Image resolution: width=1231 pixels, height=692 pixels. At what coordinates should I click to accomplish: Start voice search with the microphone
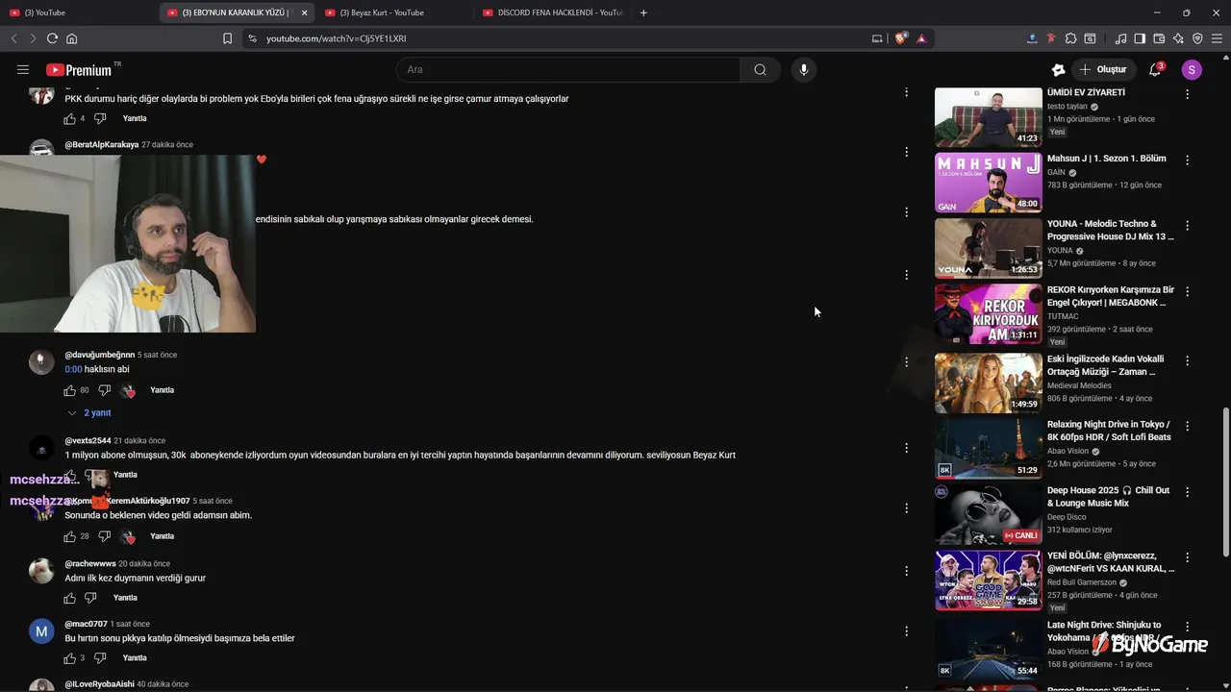803,69
